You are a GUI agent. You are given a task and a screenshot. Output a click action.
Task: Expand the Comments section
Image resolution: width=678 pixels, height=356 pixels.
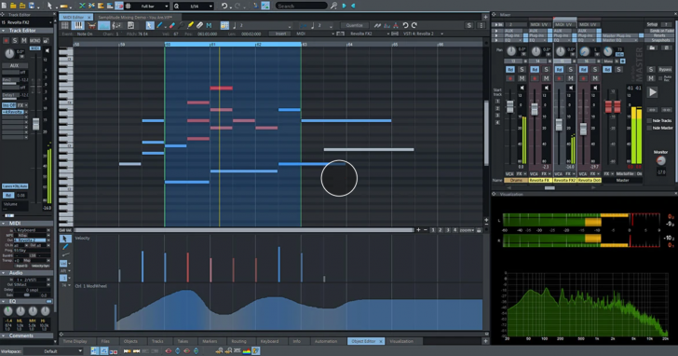(4, 335)
